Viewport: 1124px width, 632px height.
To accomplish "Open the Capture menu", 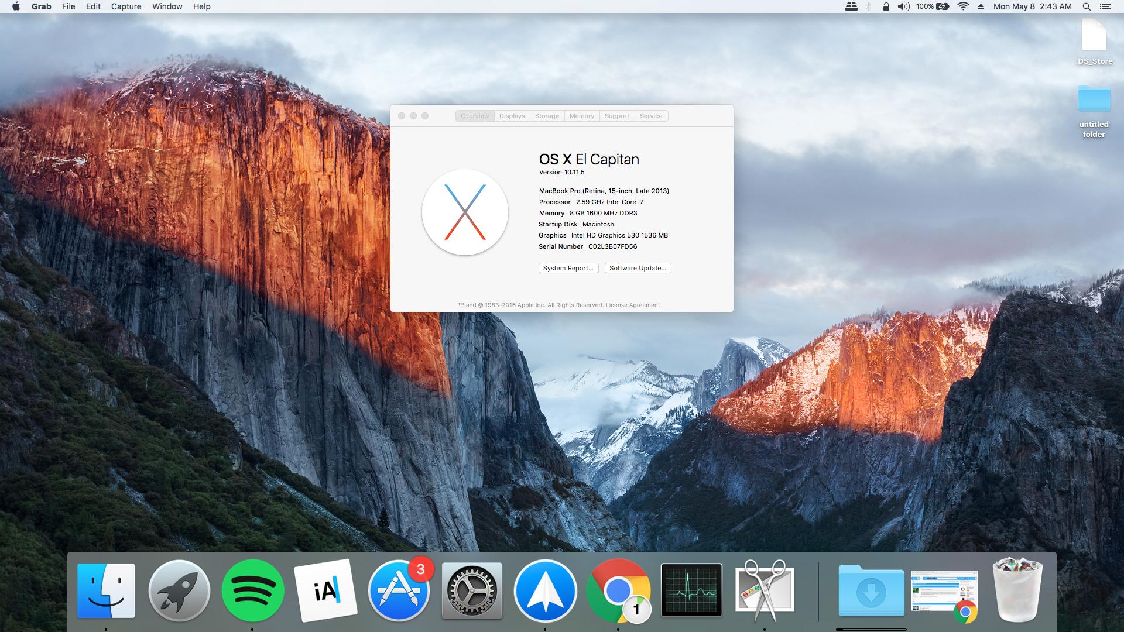I will point(126,6).
